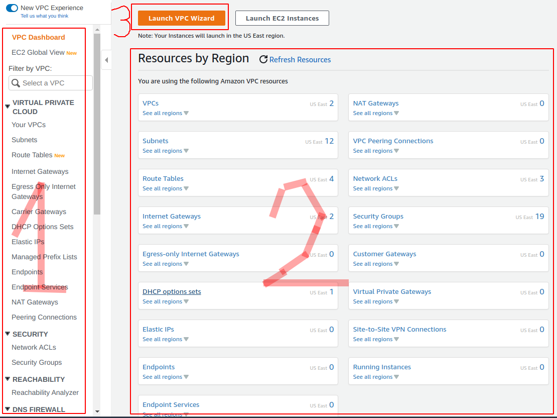This screenshot has height=418, width=557.
Task: Click the search magnifier in VPC filter
Action: click(x=16, y=83)
